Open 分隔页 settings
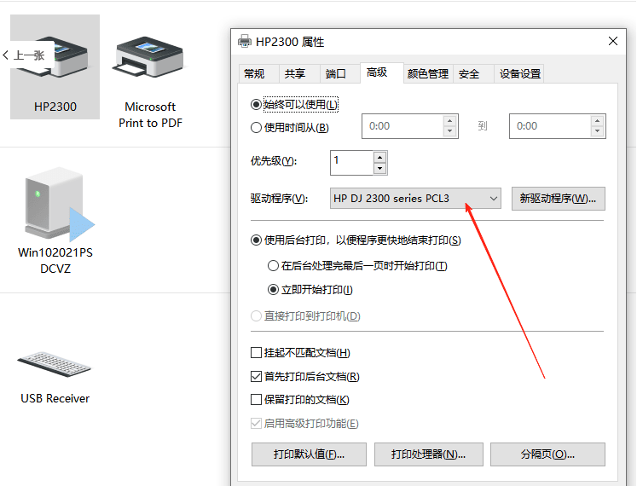The image size is (637, 486). pos(547,454)
